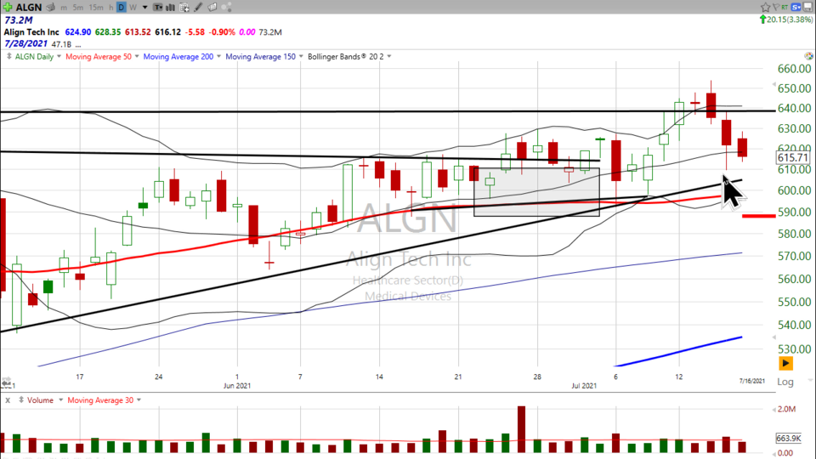
Task: Click the 20.15(3.38%) gain readout
Action: click(790, 20)
